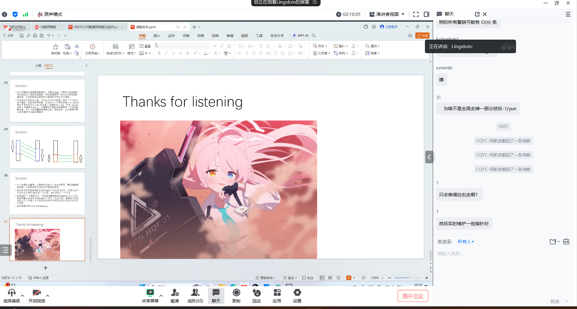
Task: Click the eraser clear formatting icon
Action: coord(229,46)
